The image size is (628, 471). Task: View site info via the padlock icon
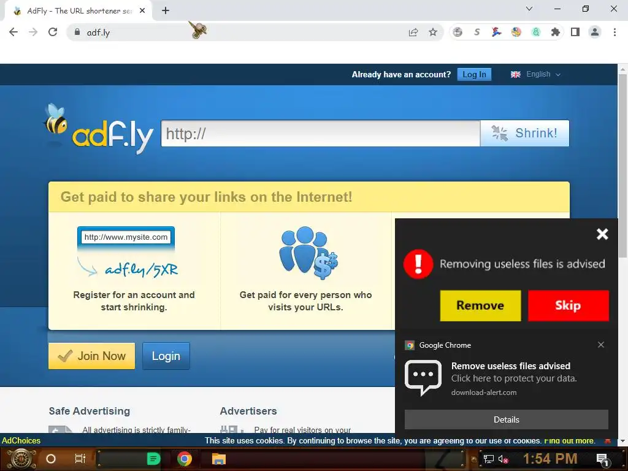point(77,32)
